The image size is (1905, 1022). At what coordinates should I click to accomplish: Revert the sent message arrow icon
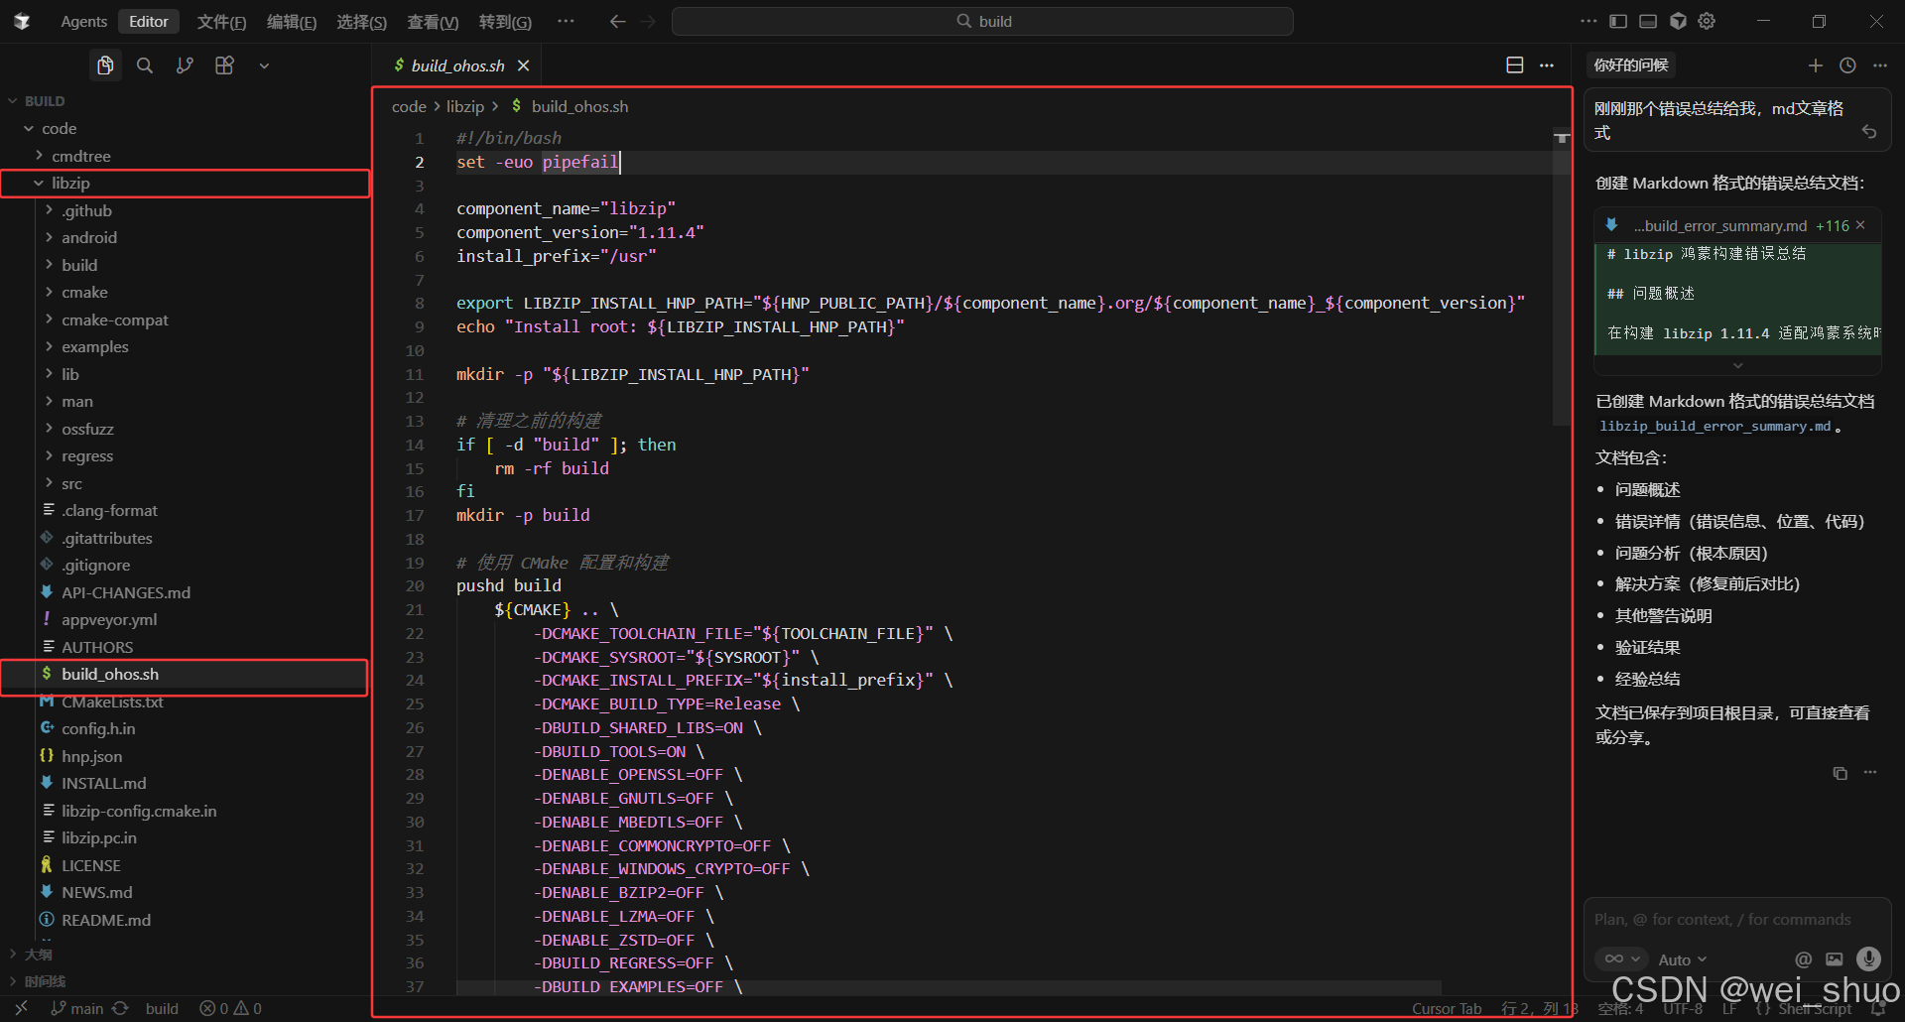[x=1869, y=132]
